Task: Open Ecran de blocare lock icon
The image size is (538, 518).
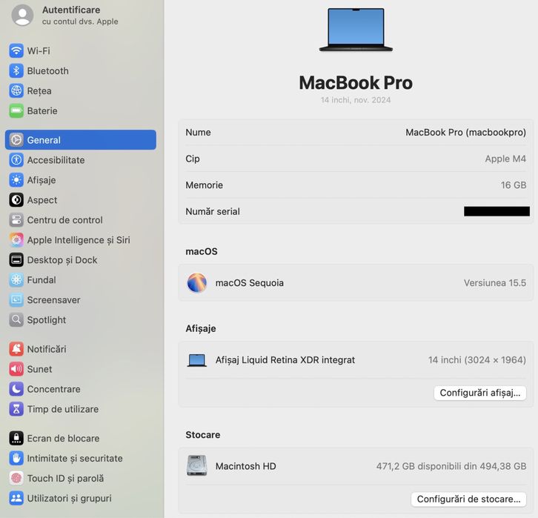Action: (16, 438)
